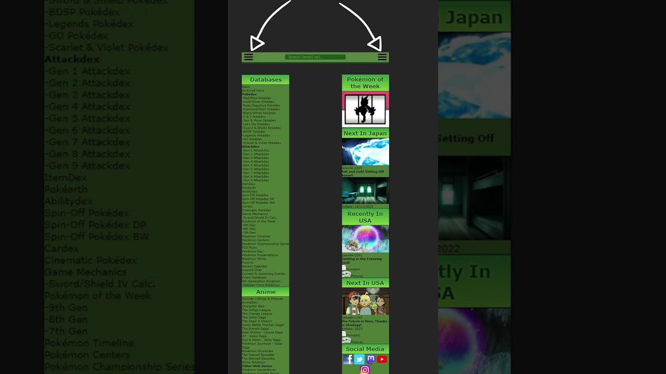Open The Indigo League link

coord(257,310)
